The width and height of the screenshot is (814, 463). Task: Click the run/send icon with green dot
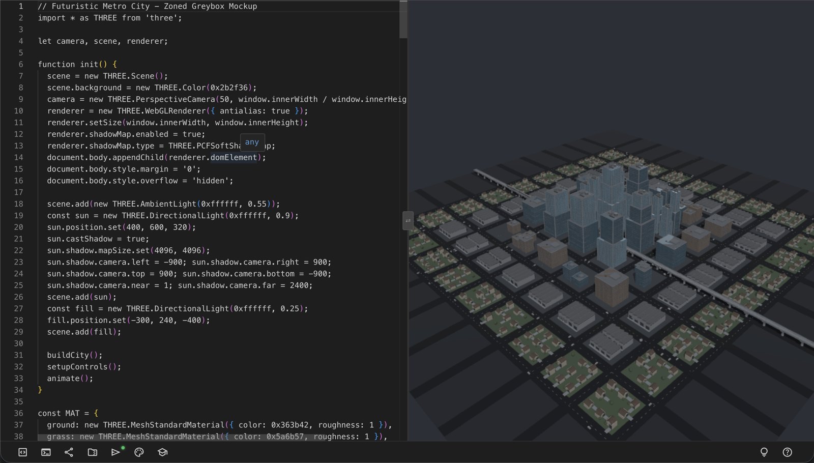(x=116, y=452)
